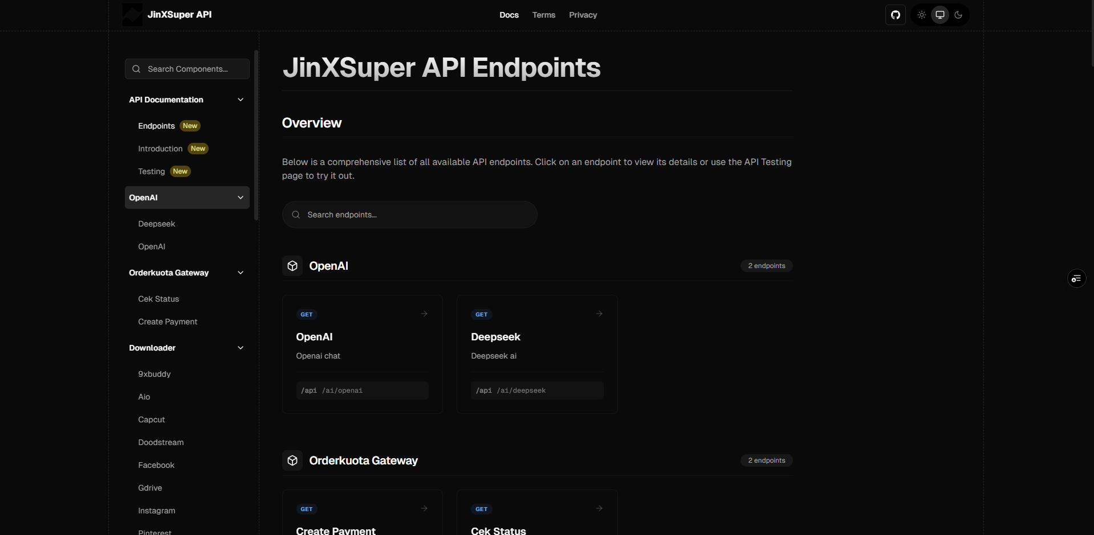This screenshot has width=1094, height=535.
Task: Click the sidebar vertical scrollbar
Action: click(x=256, y=135)
